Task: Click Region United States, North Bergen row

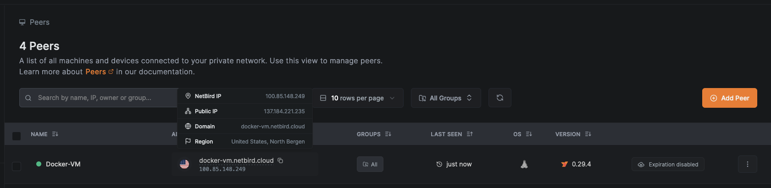Action: coord(245,141)
